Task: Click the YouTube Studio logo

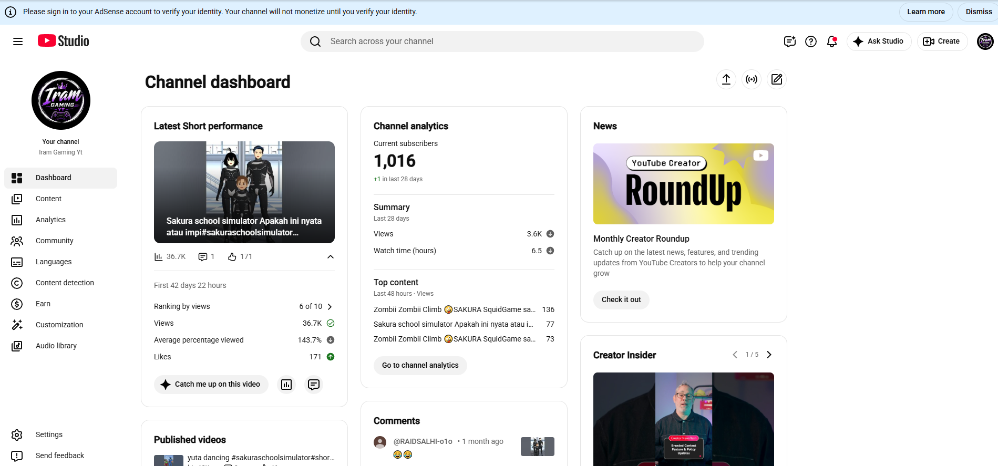Action: click(x=64, y=41)
